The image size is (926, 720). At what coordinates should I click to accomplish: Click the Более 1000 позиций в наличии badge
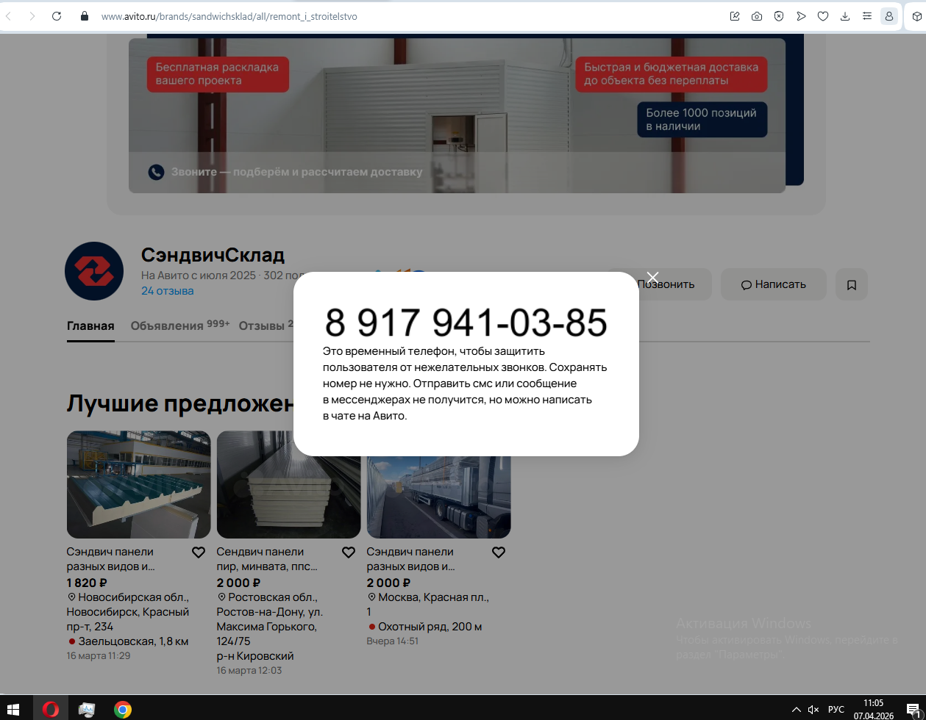click(x=702, y=120)
